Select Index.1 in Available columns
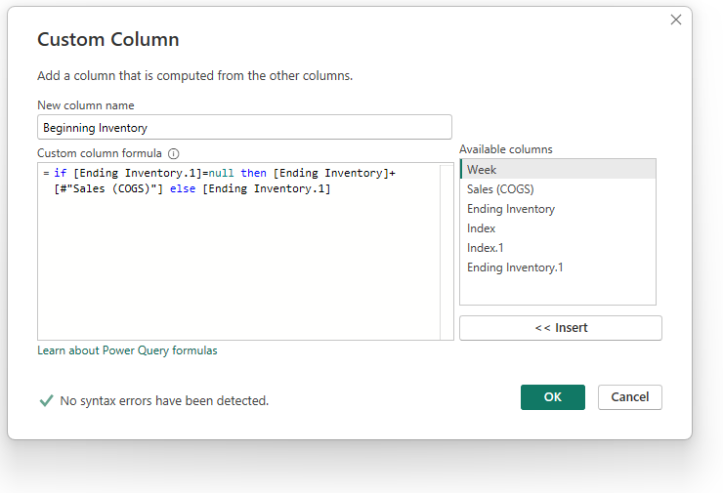This screenshot has height=493, width=723. pyautogui.click(x=558, y=247)
